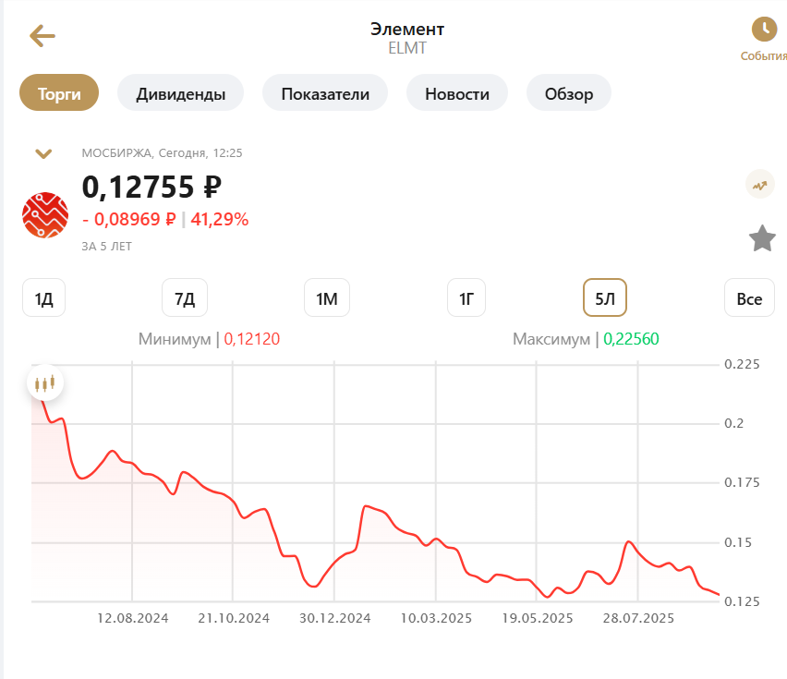
Task: Click the Максимум value 0,22560
Action: click(x=631, y=339)
